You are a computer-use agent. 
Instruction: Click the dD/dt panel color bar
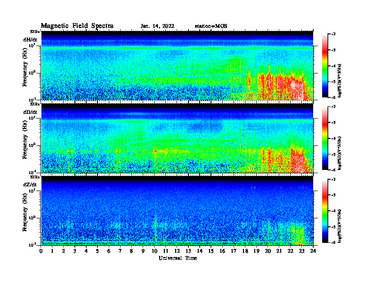pyautogui.click(x=325, y=138)
